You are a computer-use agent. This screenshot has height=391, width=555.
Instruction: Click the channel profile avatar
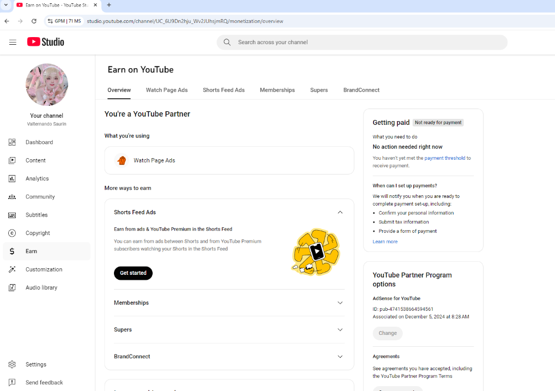[47, 85]
